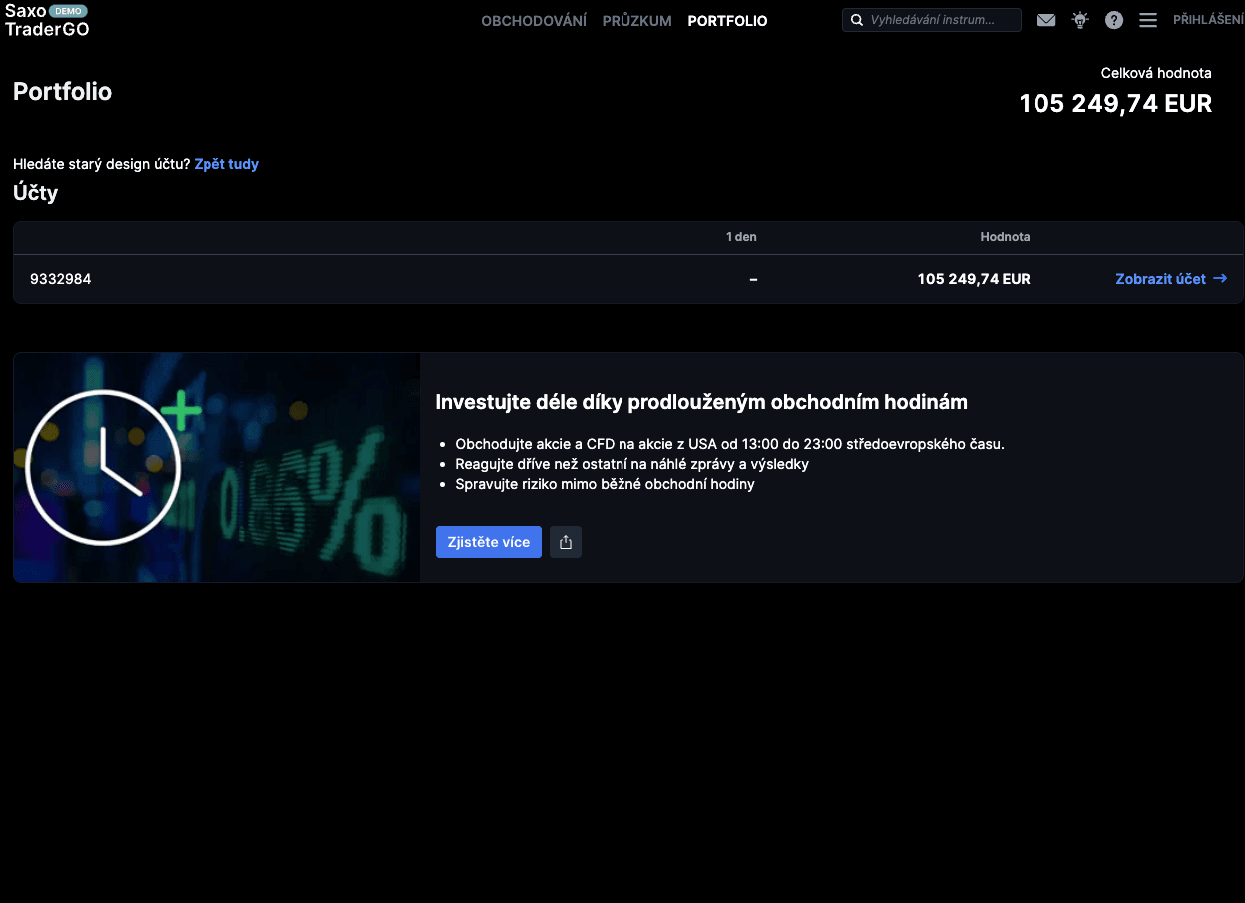Click the arrow icon after Zobrazit účet
This screenshot has width=1245, height=903.
(1219, 279)
